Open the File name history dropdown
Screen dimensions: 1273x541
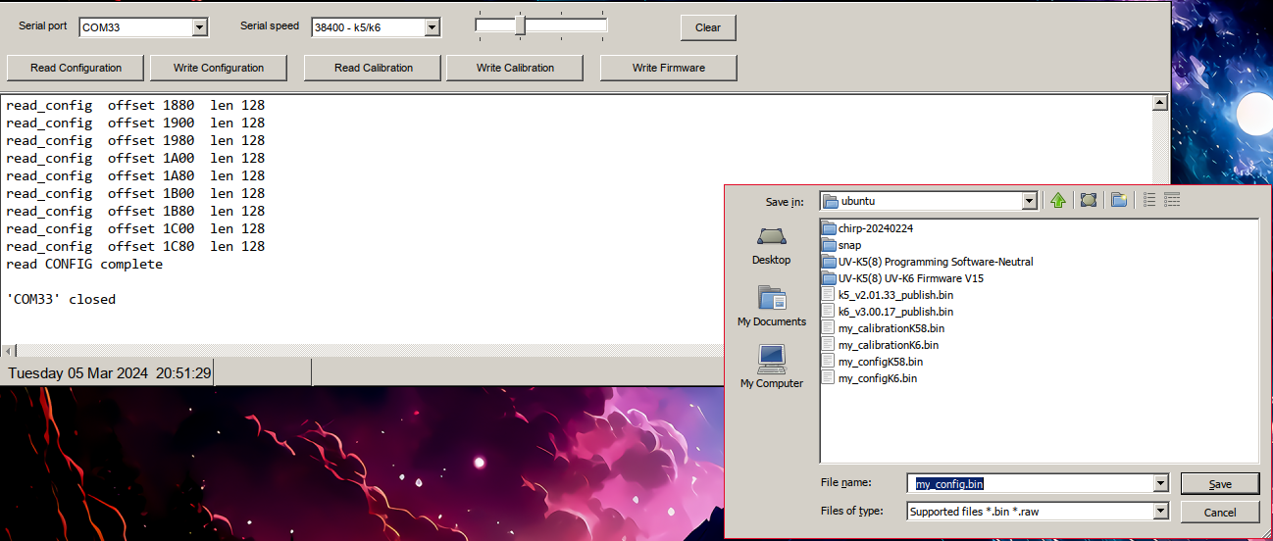tap(1161, 483)
